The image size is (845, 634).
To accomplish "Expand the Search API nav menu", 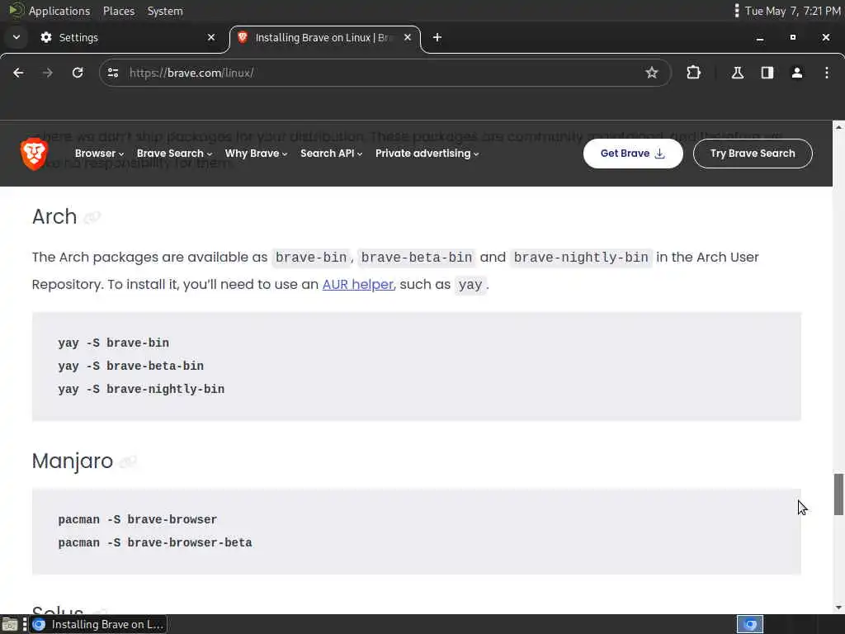I will (332, 154).
